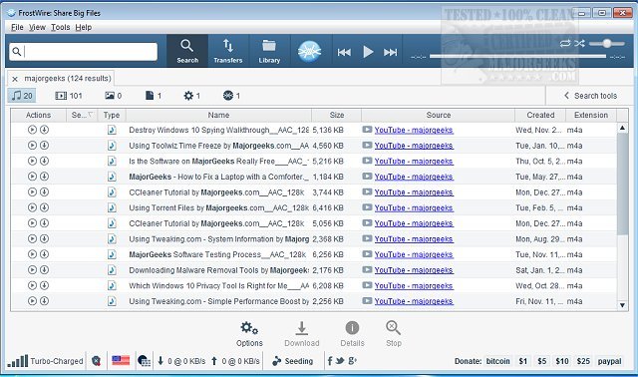Download Destroy Windows 10 Spying Walkthrough file
Image resolution: width=638 pixels, height=377 pixels.
[44, 130]
